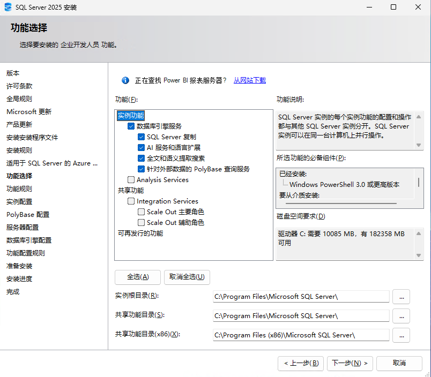This screenshot has height=377, width=431.
Task: Select 实例配置 in left navigation
Action: [20, 201]
